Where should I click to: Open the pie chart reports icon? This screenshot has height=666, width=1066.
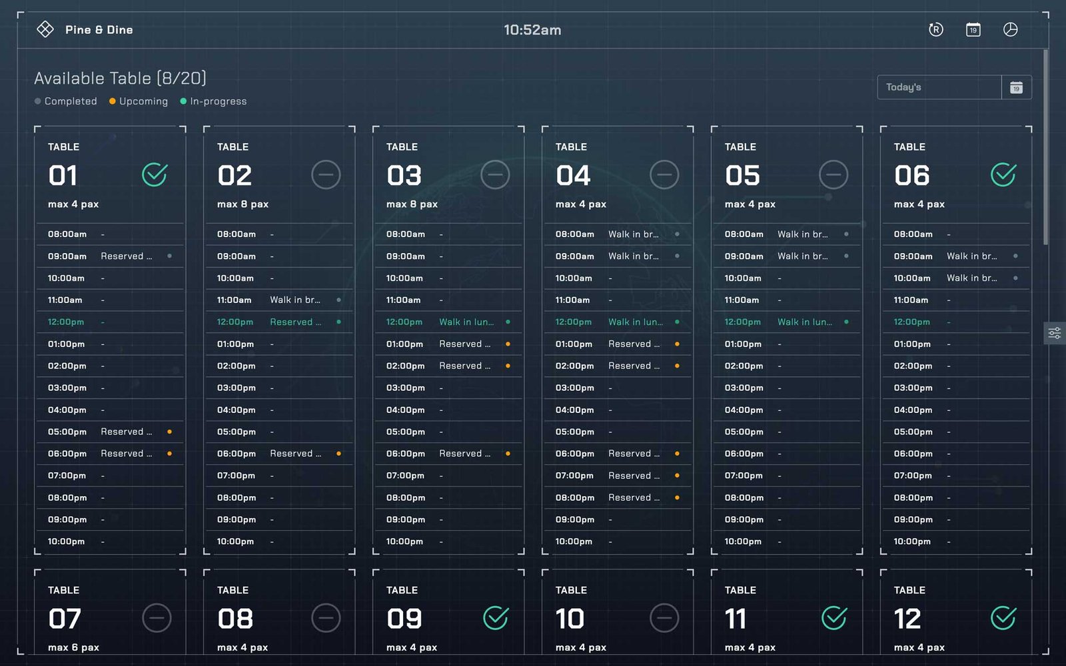[x=1010, y=29]
